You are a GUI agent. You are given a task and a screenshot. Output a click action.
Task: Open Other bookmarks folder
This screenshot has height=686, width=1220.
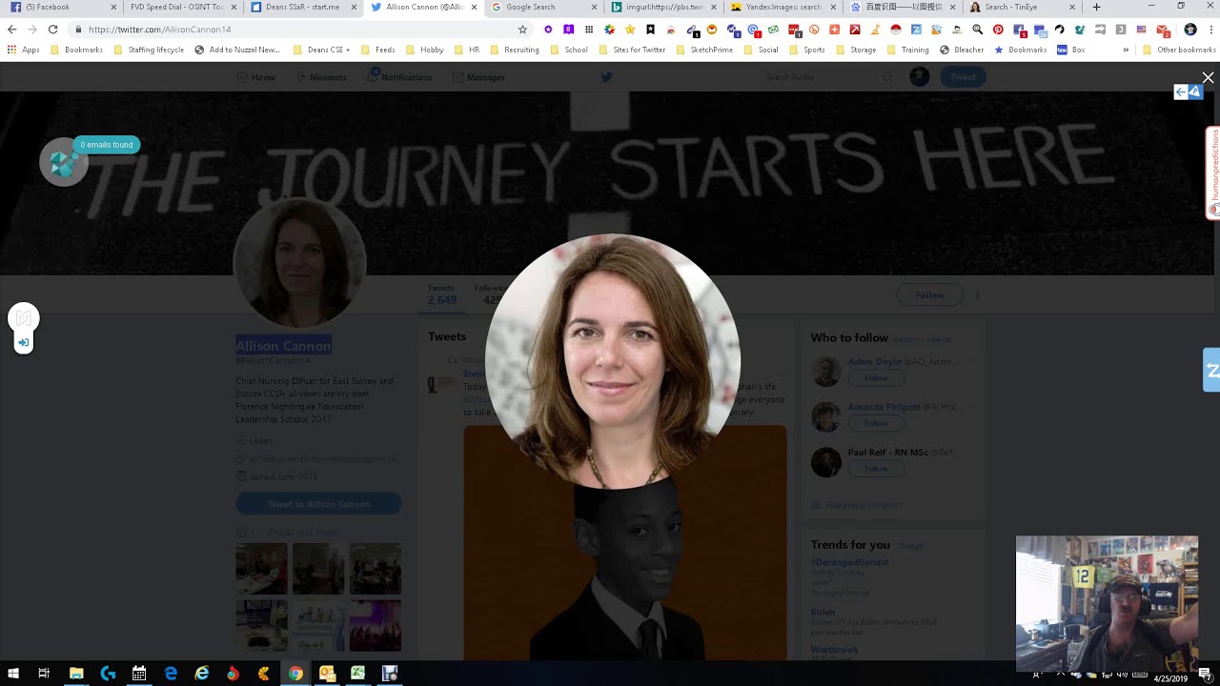click(x=1179, y=50)
